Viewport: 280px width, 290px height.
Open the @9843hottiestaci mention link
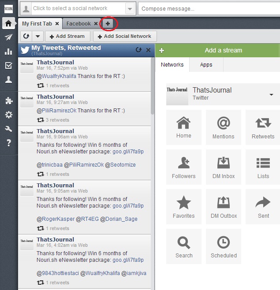58,273
